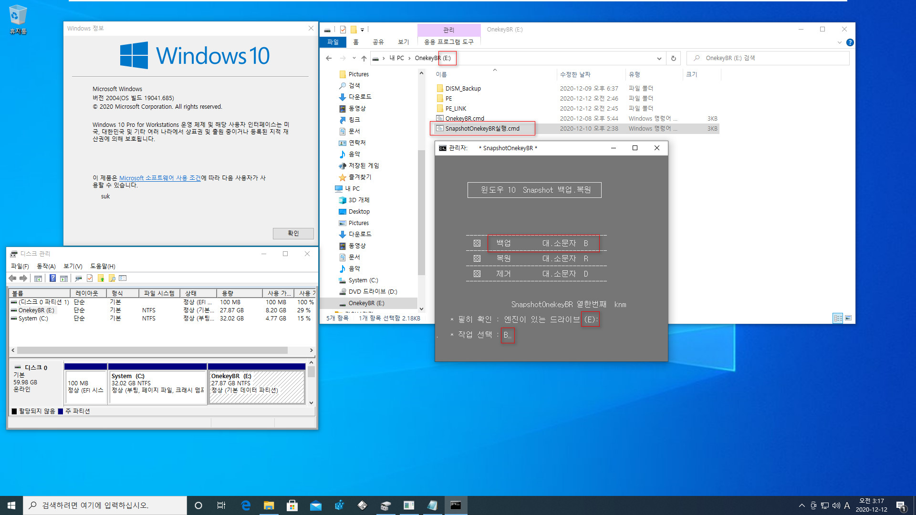916x515 pixels.
Task: Sort by 용량 column in Disk Management
Action: (239, 293)
